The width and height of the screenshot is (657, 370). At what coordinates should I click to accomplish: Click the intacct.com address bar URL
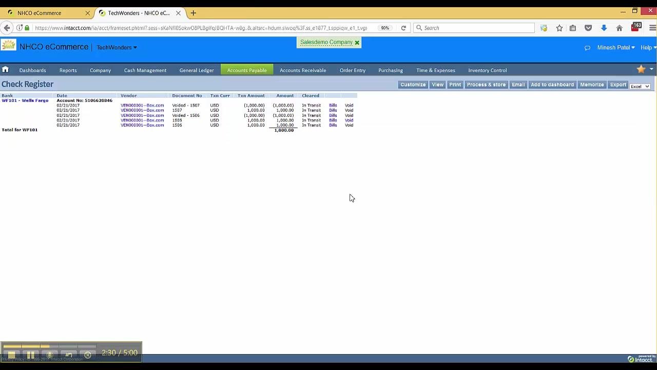click(x=201, y=28)
